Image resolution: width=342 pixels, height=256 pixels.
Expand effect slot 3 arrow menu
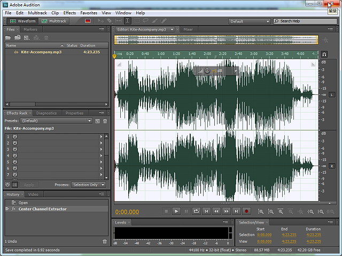(x=101, y=149)
